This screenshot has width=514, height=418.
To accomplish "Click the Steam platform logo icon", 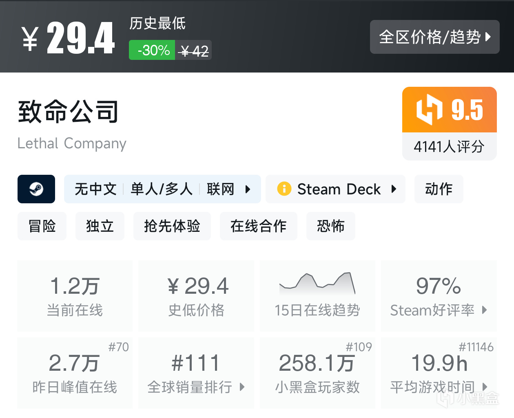I will point(36,189).
